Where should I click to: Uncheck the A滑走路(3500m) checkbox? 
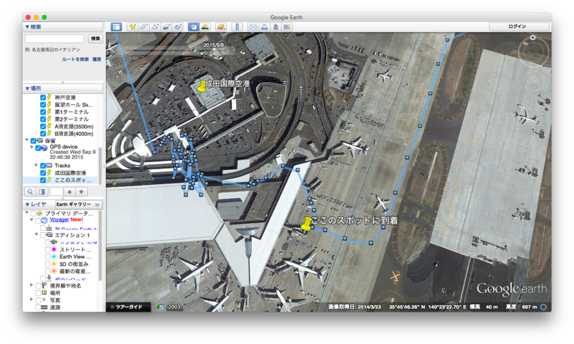pyautogui.click(x=43, y=127)
